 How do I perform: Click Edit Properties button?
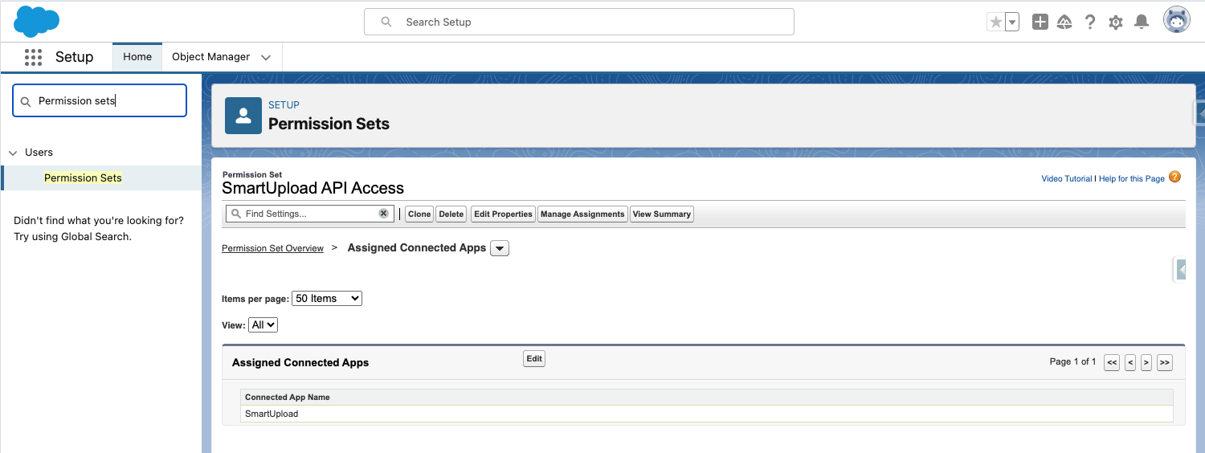coord(503,214)
